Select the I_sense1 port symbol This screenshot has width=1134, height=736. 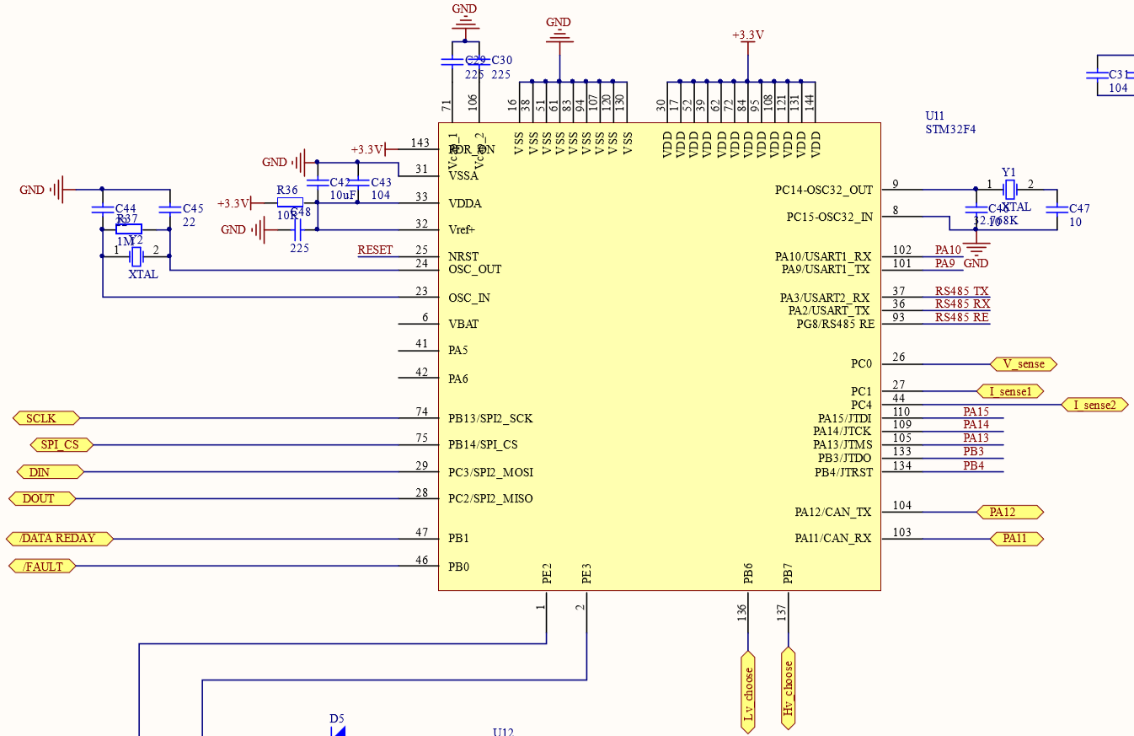(x=1010, y=391)
